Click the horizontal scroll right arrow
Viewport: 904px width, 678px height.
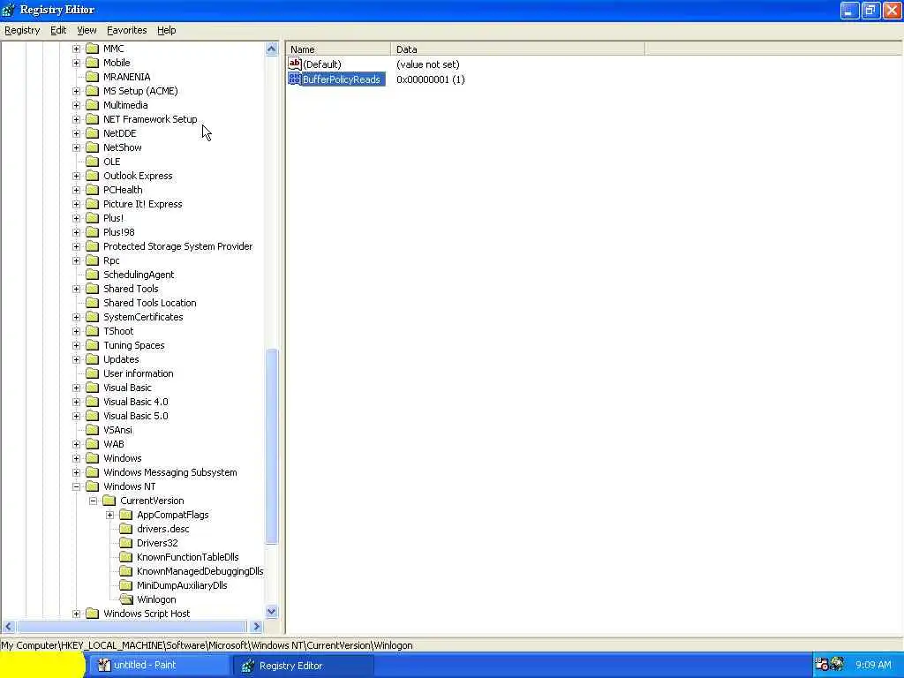tap(257, 626)
